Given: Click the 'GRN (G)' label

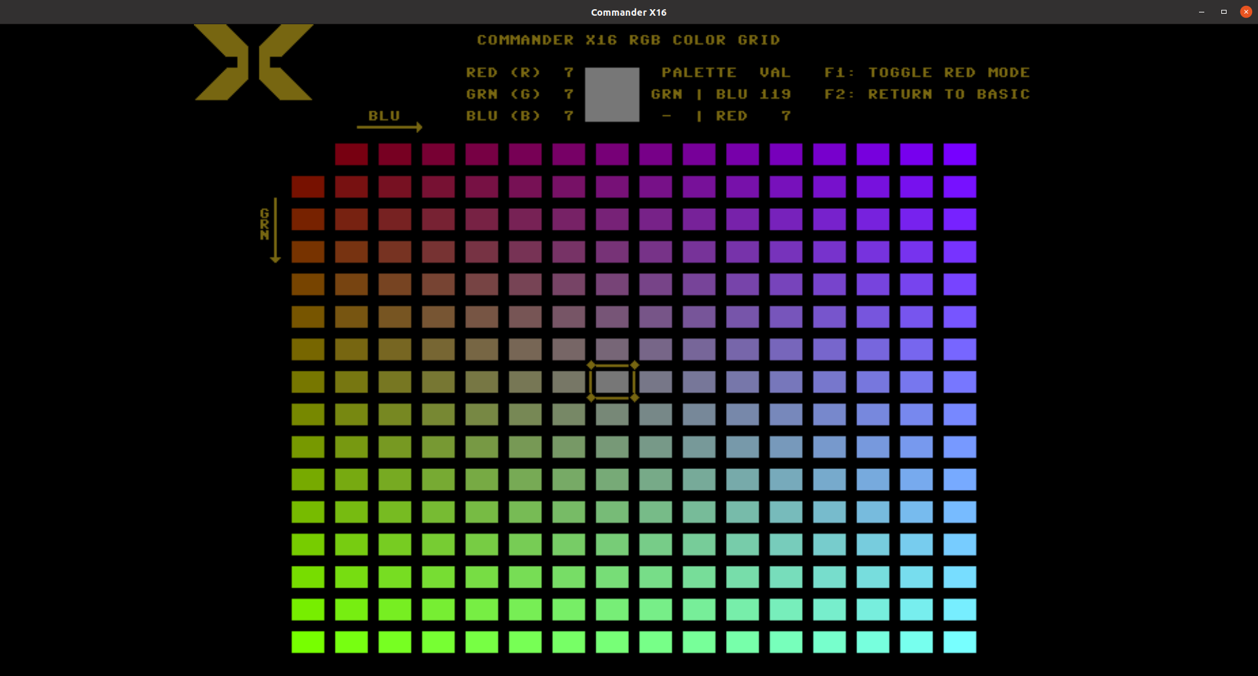Looking at the screenshot, I should (x=503, y=94).
